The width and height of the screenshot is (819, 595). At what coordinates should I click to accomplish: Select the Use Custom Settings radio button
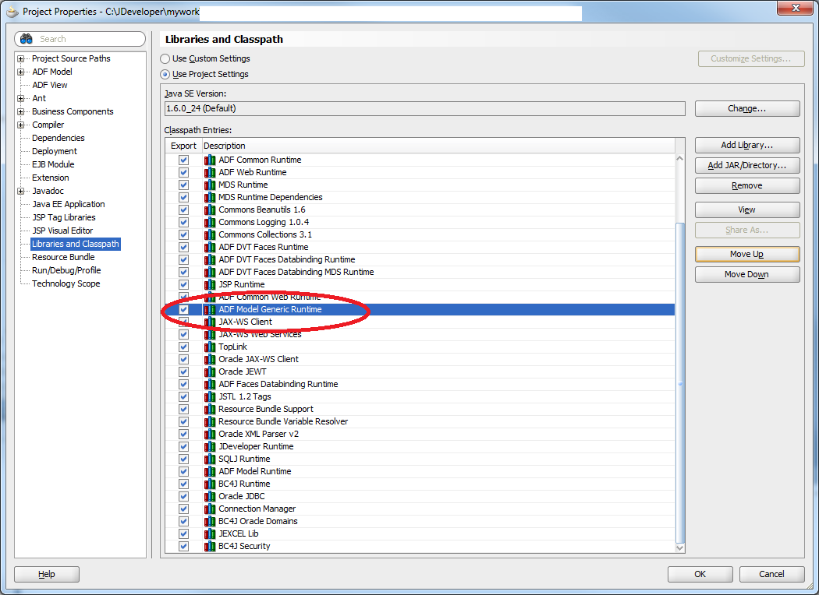tap(165, 58)
